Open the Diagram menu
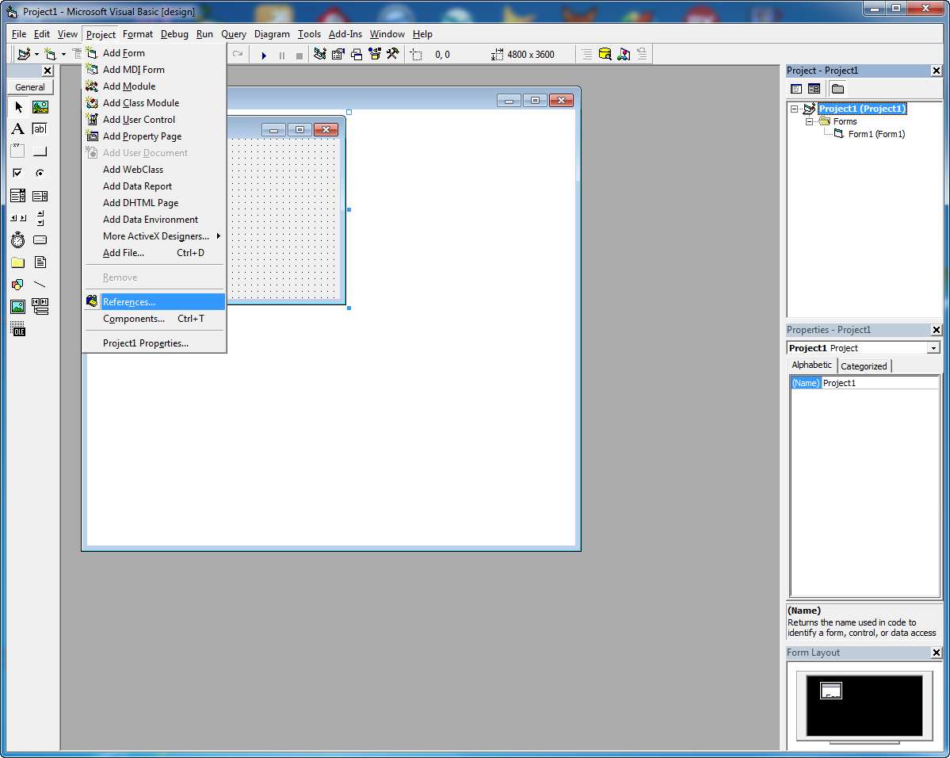The image size is (950, 758). point(272,34)
